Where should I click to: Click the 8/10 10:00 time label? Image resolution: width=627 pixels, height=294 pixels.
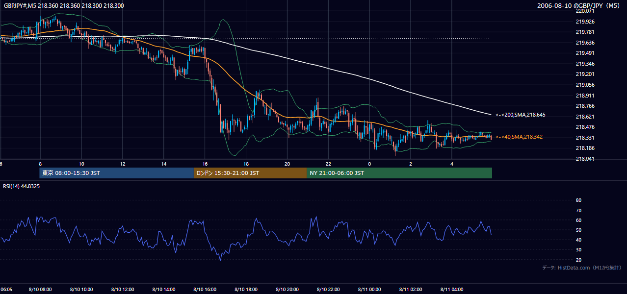tap(82, 289)
